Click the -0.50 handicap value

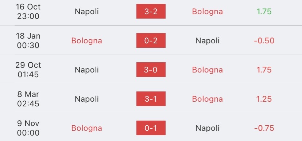coord(264,41)
